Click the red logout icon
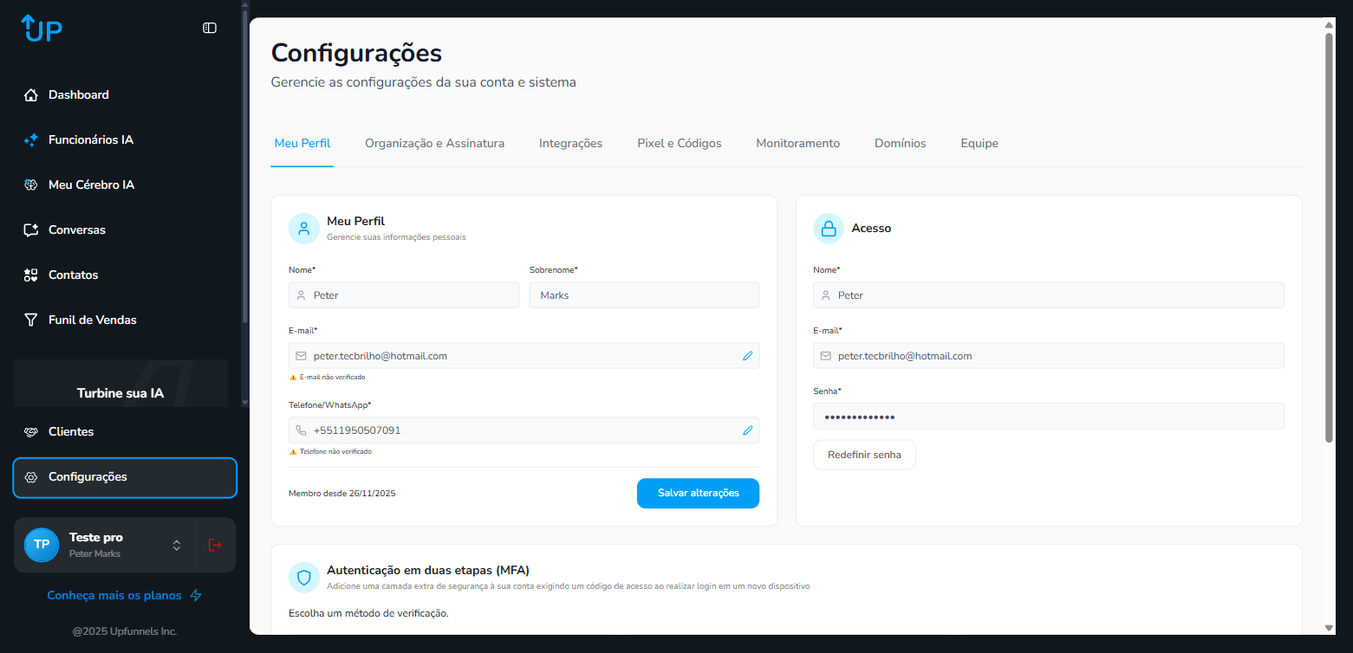 215,545
